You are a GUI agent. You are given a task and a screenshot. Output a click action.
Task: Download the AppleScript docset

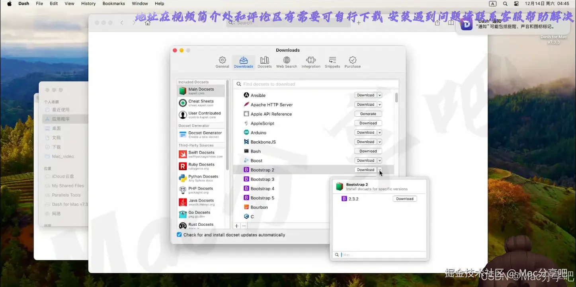click(x=368, y=123)
